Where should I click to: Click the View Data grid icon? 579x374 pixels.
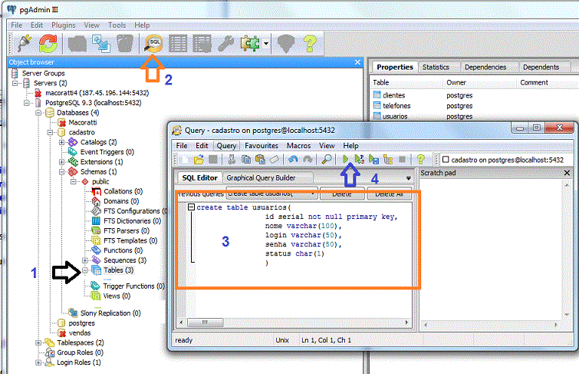[178, 43]
